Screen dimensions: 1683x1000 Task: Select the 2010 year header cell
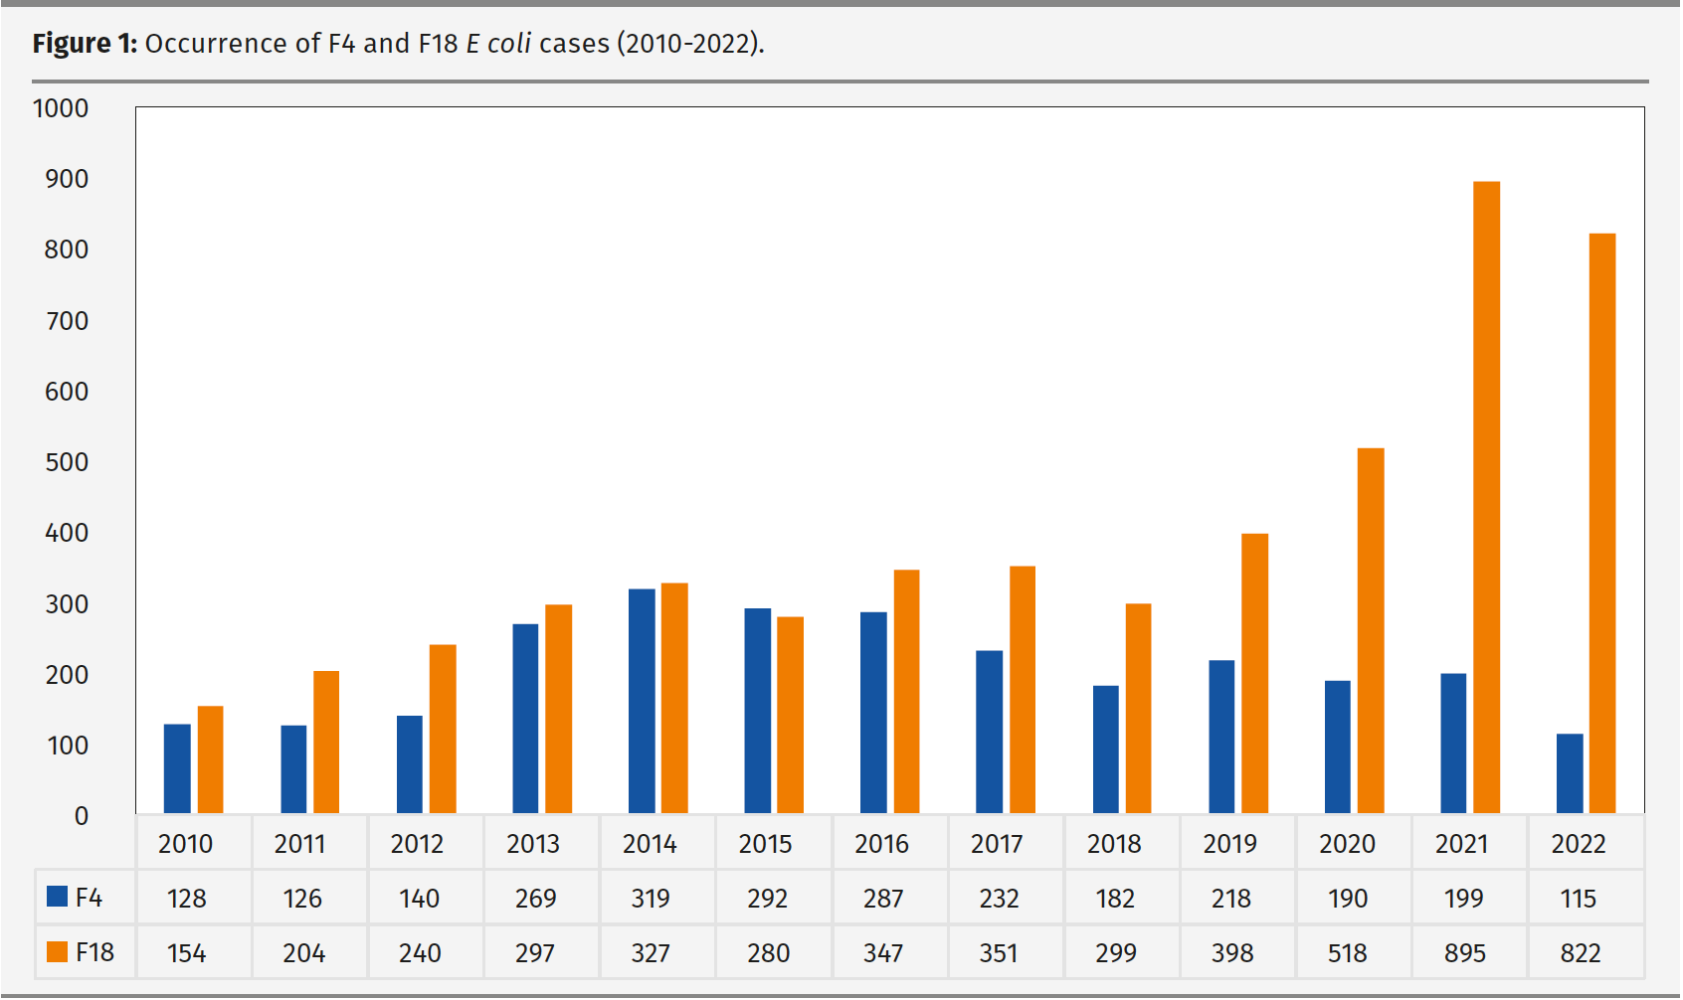click(x=188, y=844)
